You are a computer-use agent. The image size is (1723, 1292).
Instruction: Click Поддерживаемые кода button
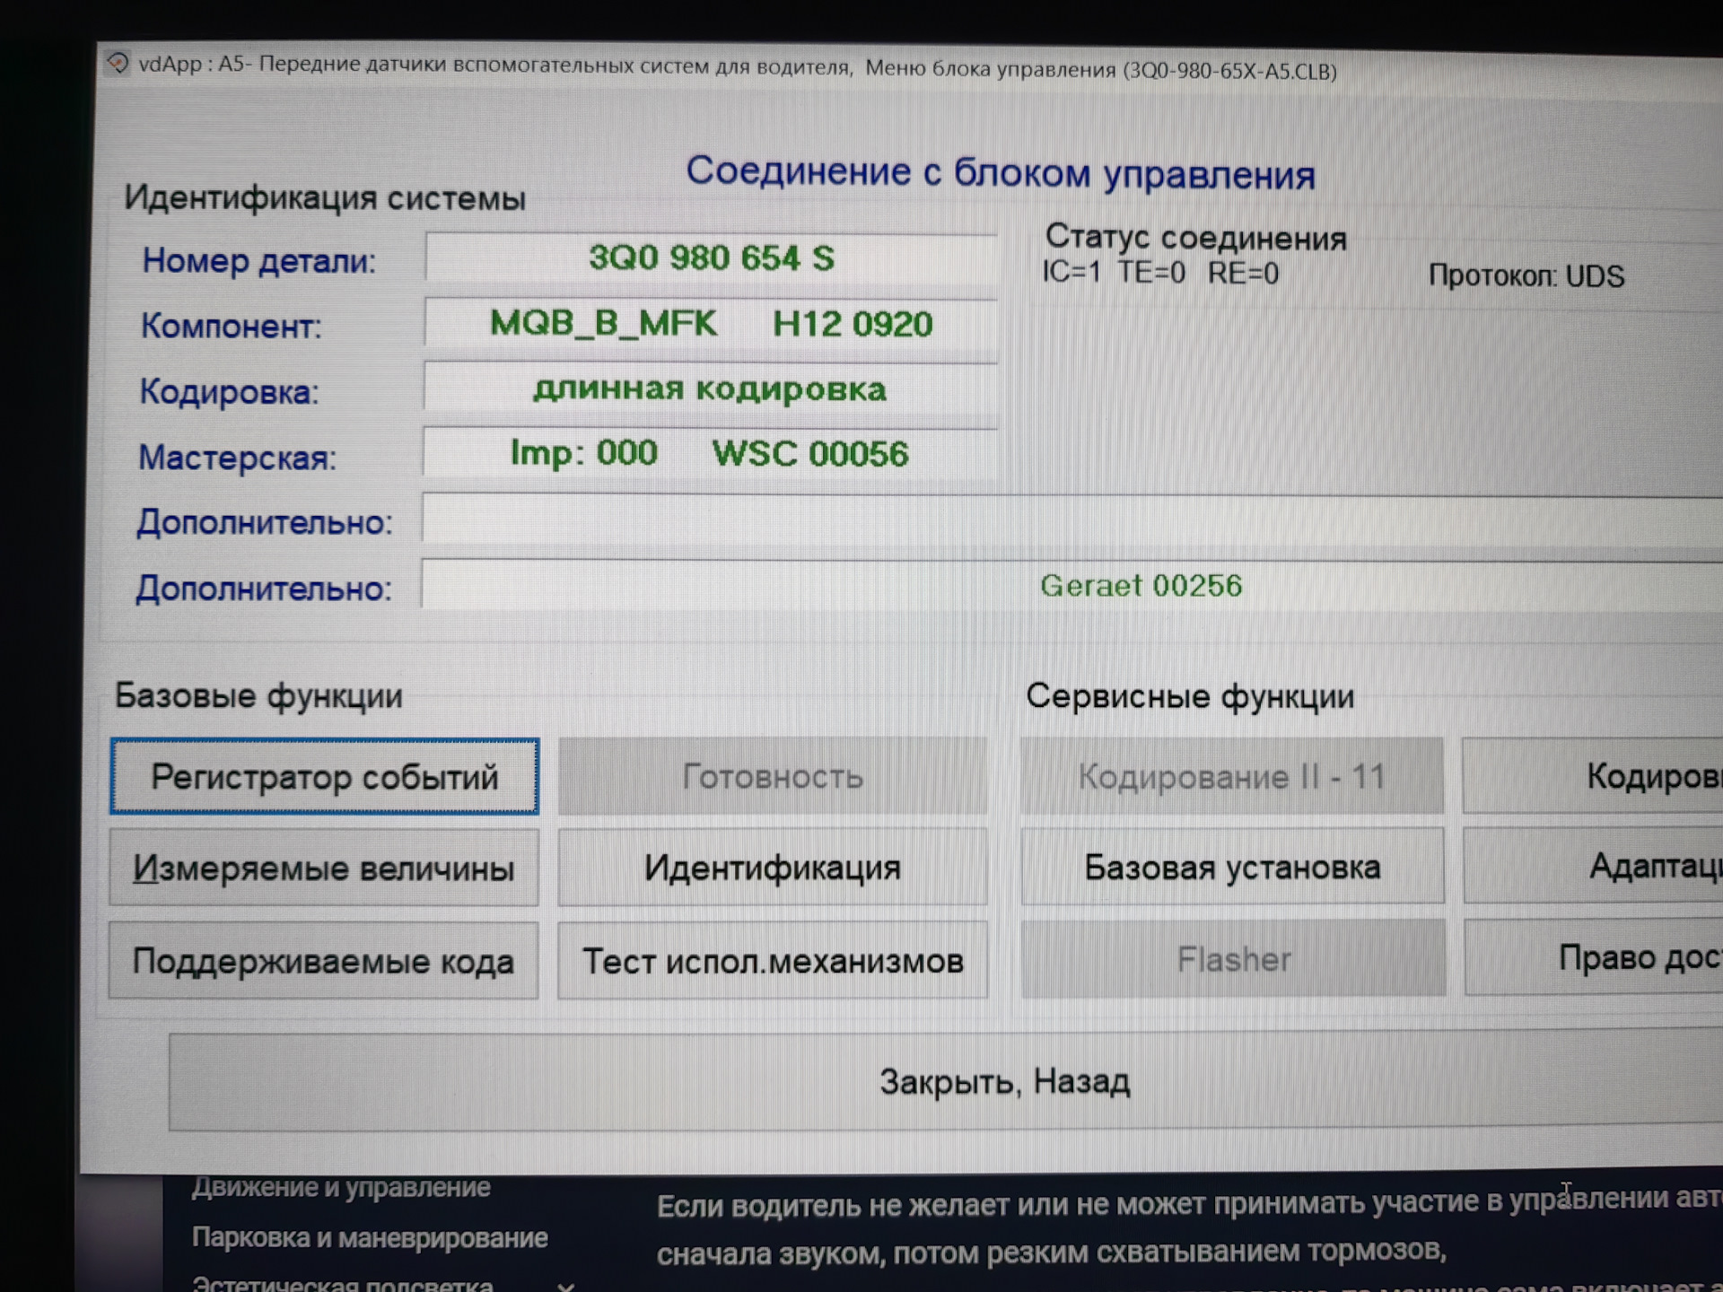click(x=323, y=961)
